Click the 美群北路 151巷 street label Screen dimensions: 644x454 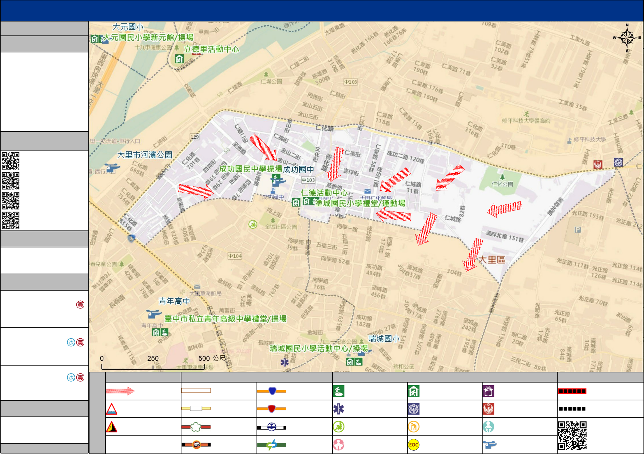(505, 236)
